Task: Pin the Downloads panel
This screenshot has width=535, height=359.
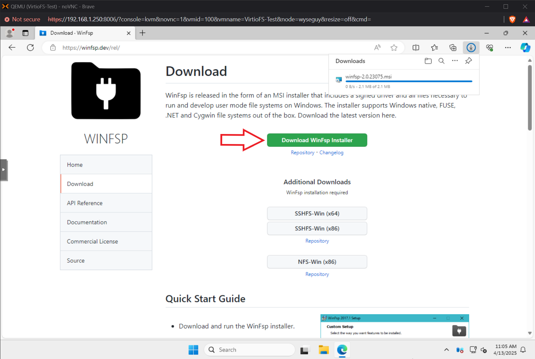Action: click(469, 61)
